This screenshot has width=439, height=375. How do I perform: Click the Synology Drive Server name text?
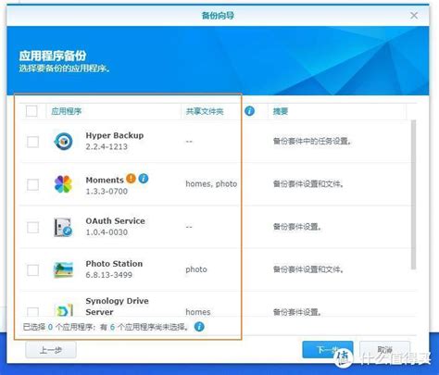pos(117,306)
